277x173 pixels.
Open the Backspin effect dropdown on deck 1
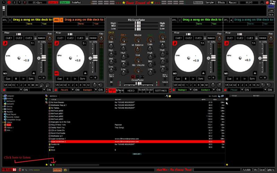pyautogui.click(x=96, y=90)
